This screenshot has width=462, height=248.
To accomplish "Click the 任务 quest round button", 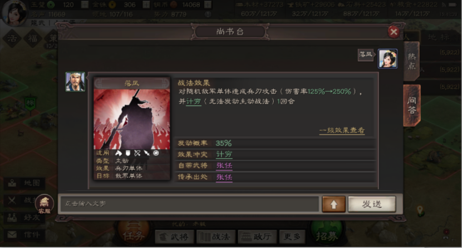I will (134, 234).
